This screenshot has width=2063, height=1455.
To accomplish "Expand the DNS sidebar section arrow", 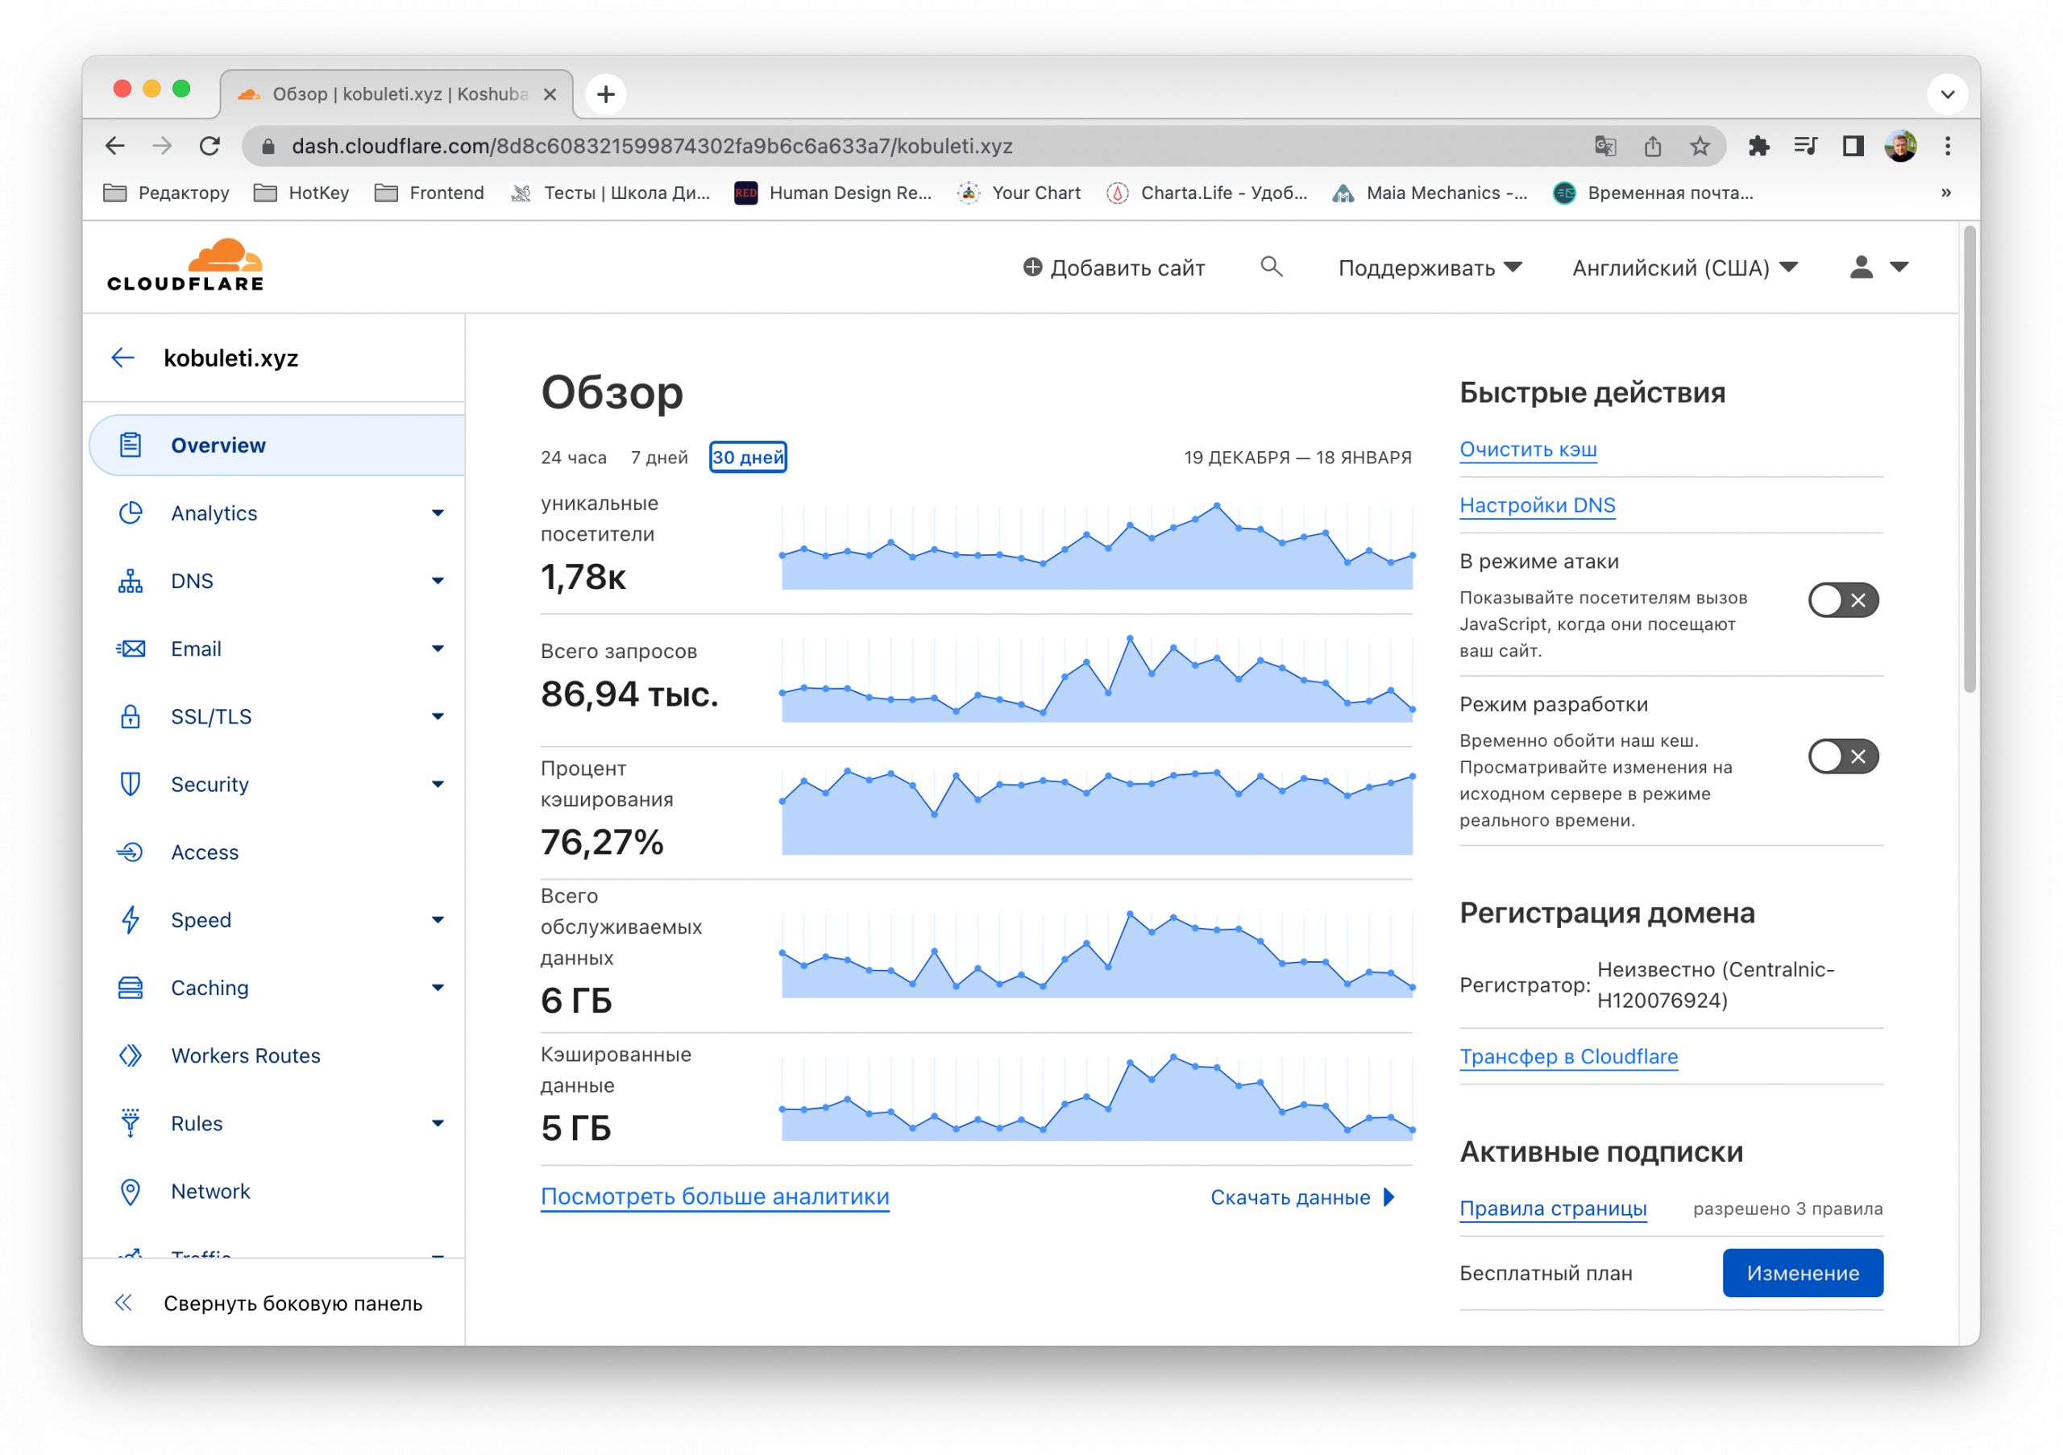I will [x=438, y=581].
